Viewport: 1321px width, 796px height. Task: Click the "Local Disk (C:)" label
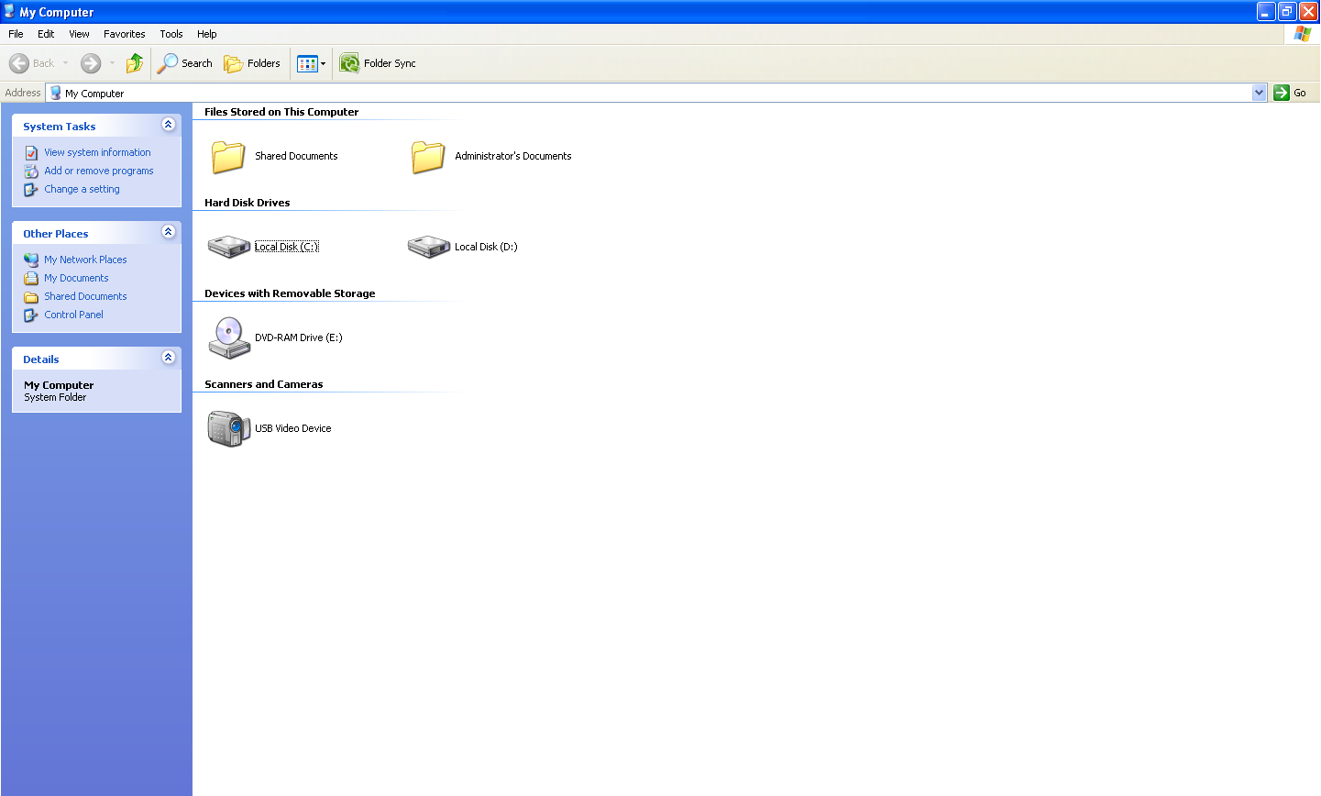click(287, 247)
